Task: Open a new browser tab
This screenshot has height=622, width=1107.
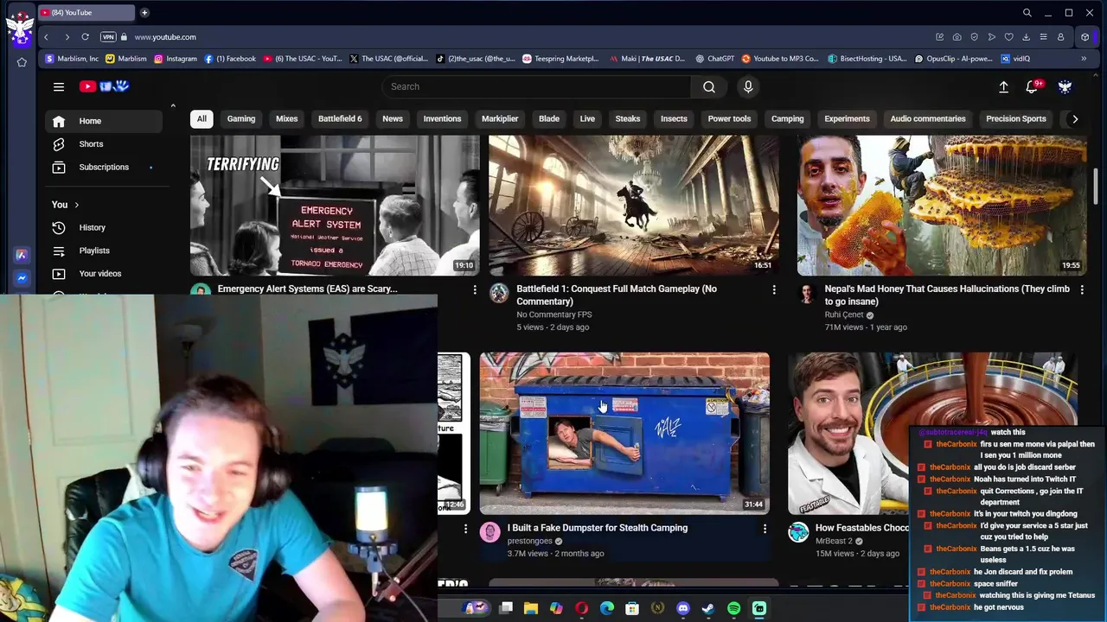Action: 144,13
